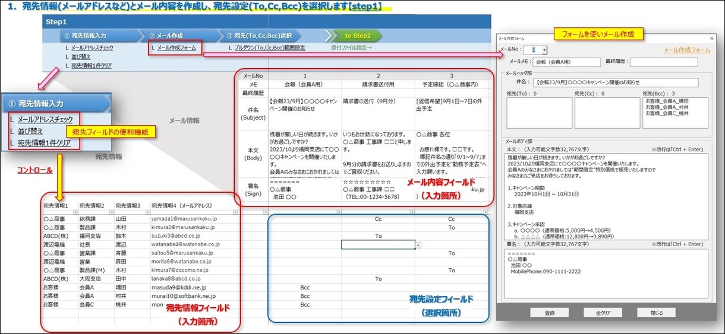725x334 pixels.
Task: Click the empty 宛先(Cc) list box
Action: (x=607, y=113)
